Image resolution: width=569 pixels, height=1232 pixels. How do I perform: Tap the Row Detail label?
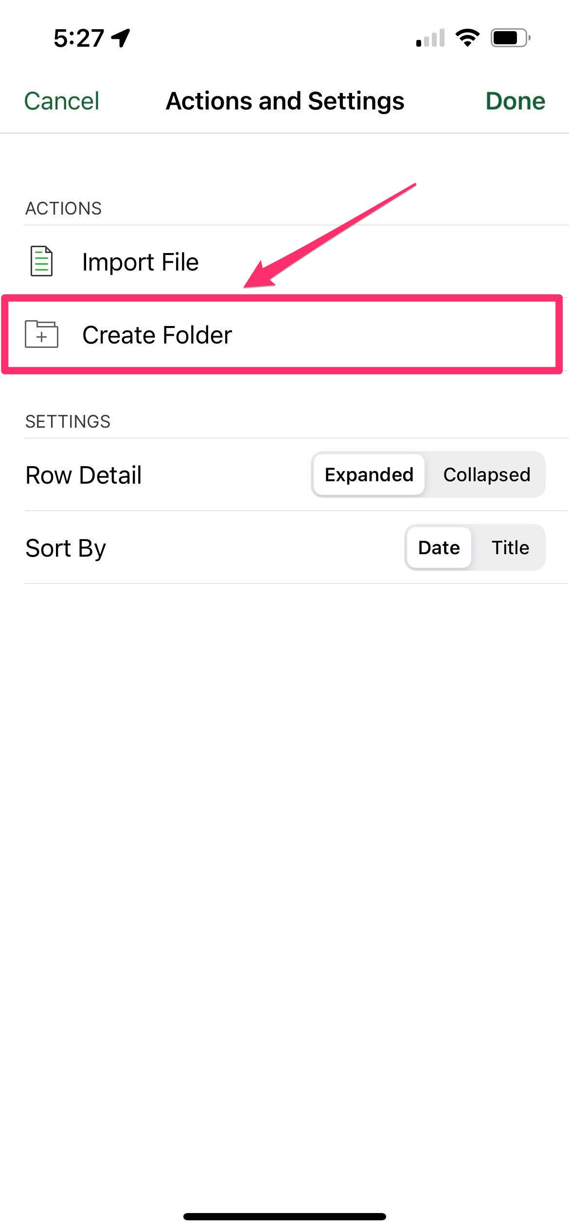(84, 475)
